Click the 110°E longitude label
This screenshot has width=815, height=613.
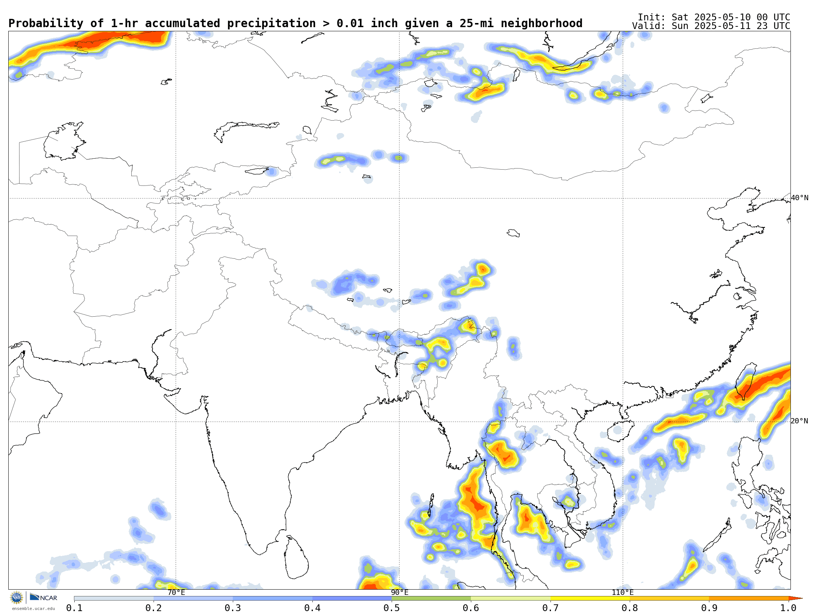tap(623, 592)
